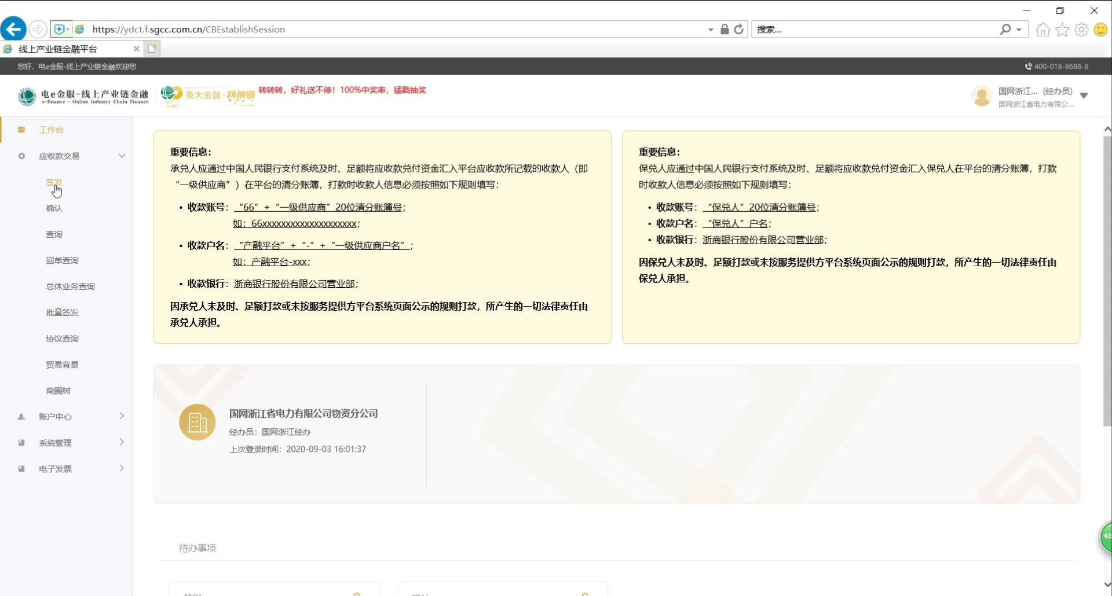Select 回单查询 in the sidebar
The image size is (1112, 596).
coord(62,260)
